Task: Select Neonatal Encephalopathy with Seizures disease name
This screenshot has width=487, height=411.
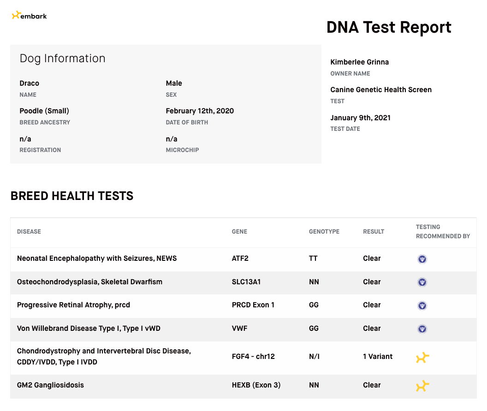Action: pyautogui.click(x=97, y=258)
